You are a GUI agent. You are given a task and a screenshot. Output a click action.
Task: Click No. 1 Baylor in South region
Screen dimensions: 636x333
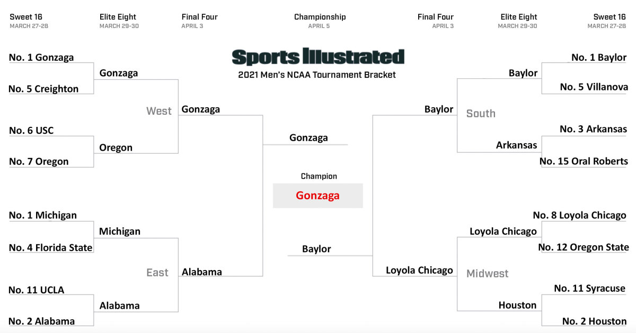coord(599,58)
